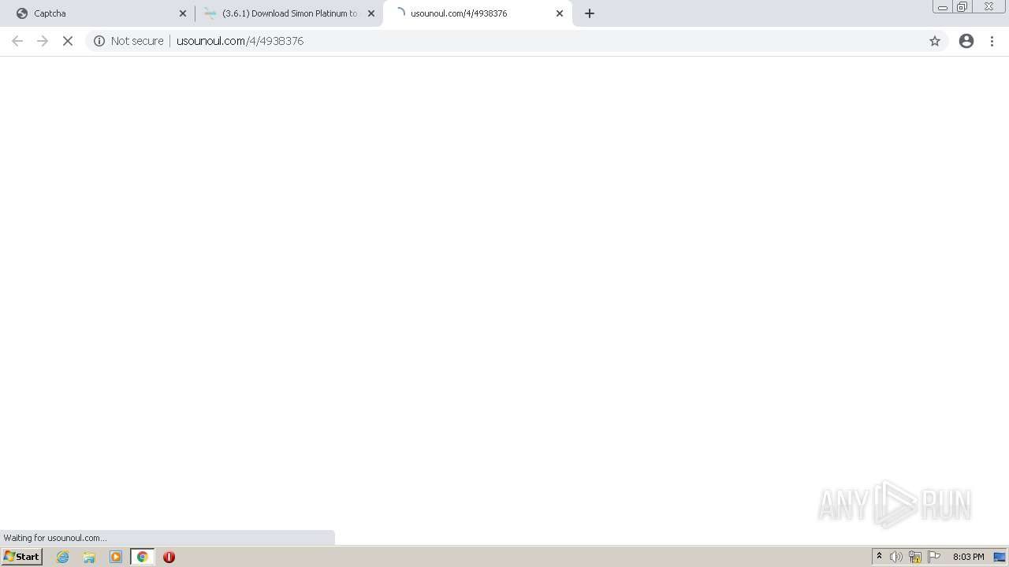Viewport: 1009px width, 567px height.
Task: Go forward to the next page
Action: coord(43,41)
